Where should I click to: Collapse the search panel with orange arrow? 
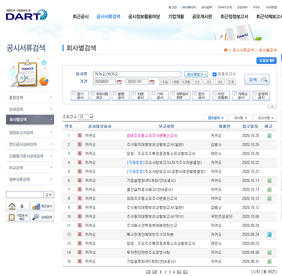pos(272,106)
